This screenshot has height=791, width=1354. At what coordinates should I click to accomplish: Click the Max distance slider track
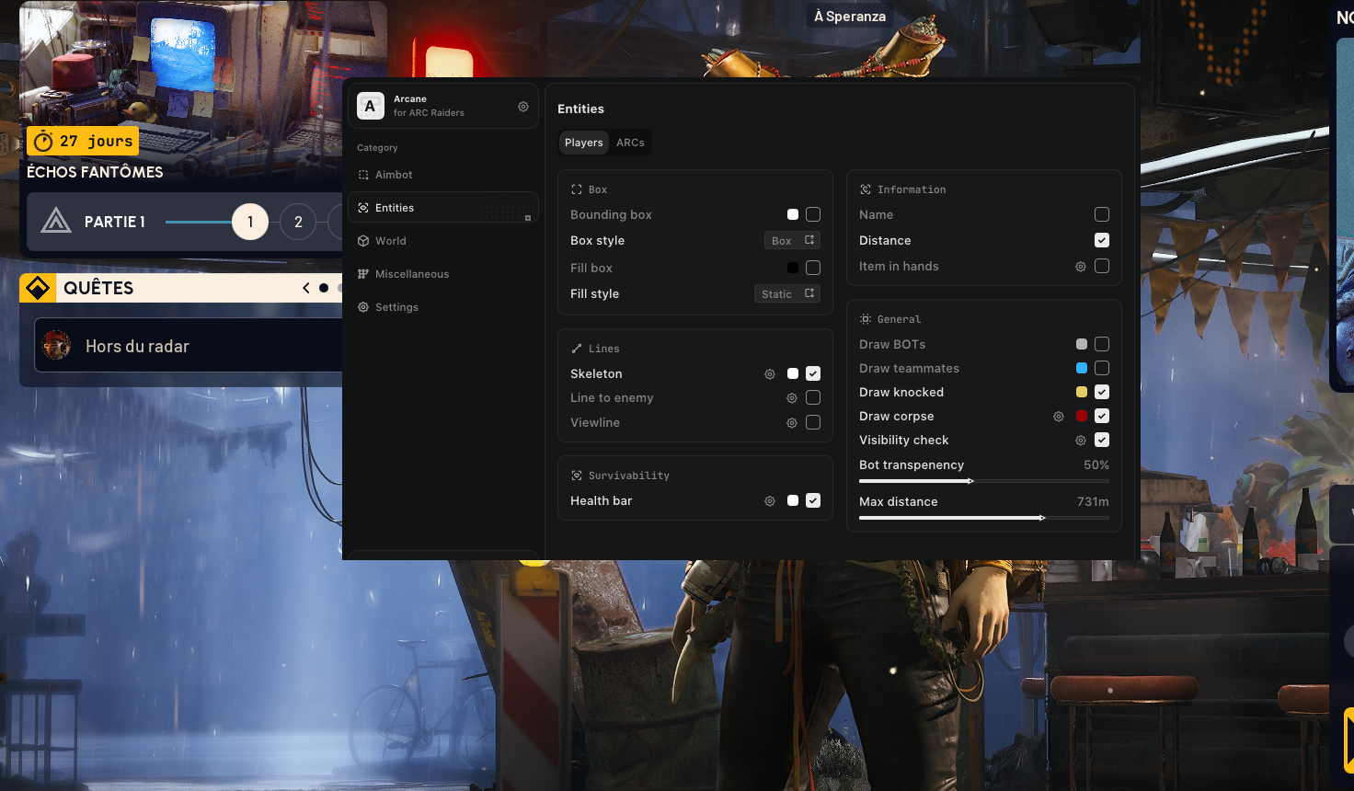[984, 518]
